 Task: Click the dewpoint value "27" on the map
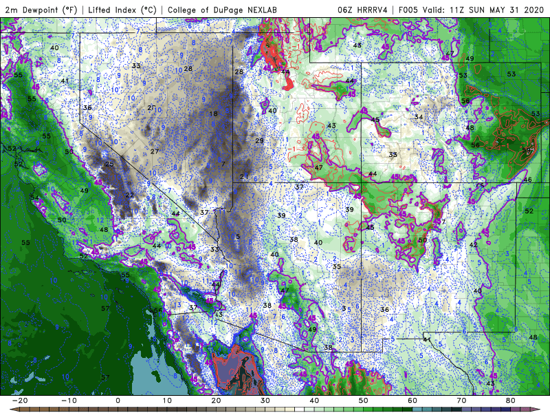(x=155, y=151)
